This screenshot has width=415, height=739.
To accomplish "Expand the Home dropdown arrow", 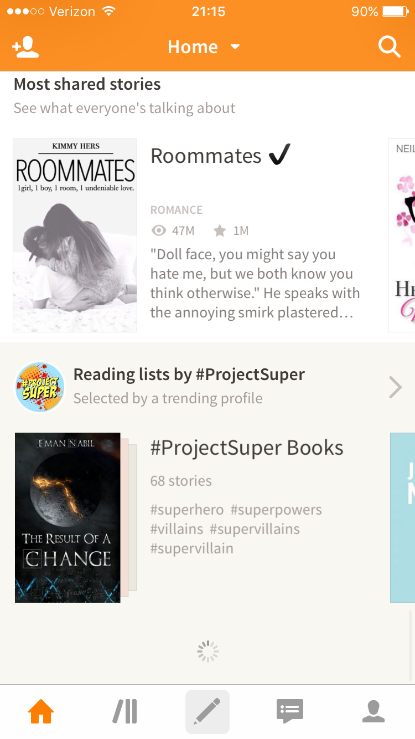I will (x=235, y=47).
